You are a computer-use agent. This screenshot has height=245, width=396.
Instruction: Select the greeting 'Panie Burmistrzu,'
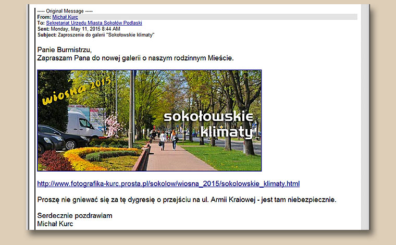click(65, 50)
